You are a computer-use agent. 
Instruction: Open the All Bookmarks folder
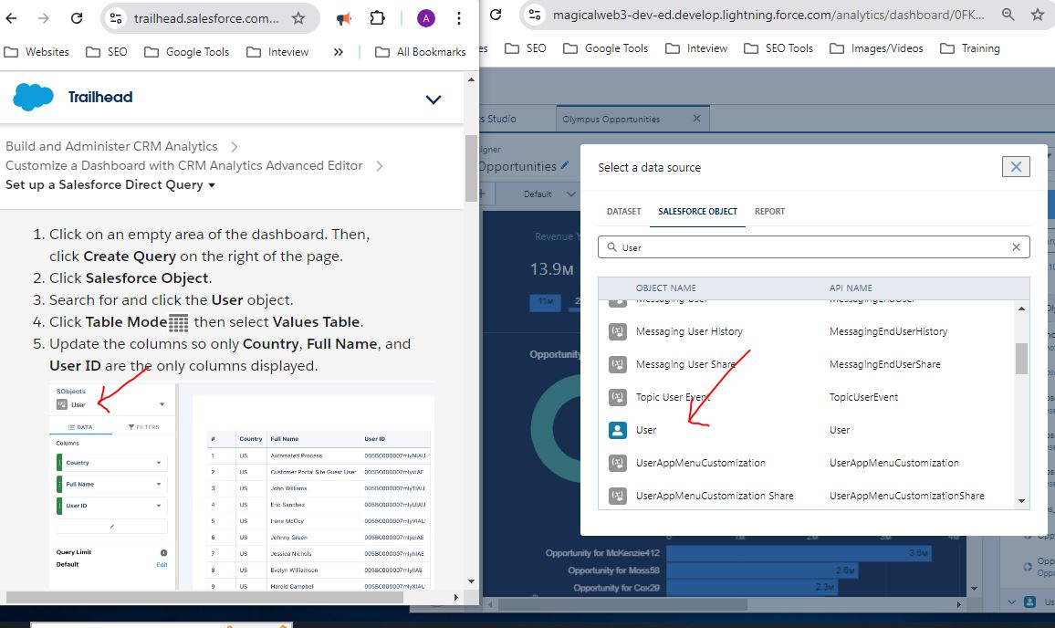click(x=421, y=52)
